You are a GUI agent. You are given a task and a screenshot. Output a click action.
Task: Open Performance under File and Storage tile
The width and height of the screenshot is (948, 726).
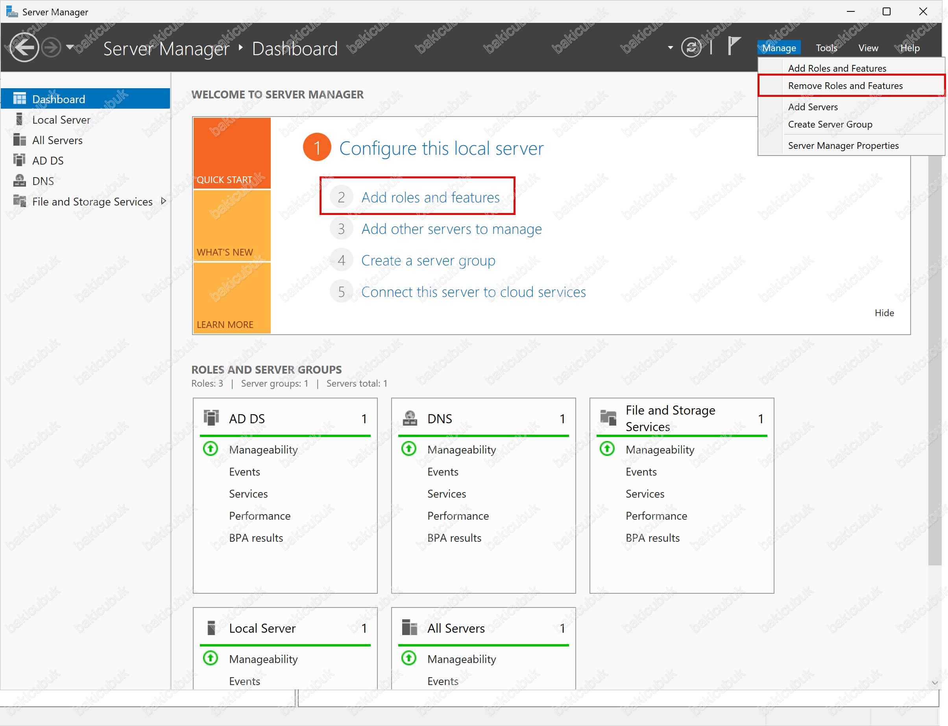coord(656,515)
